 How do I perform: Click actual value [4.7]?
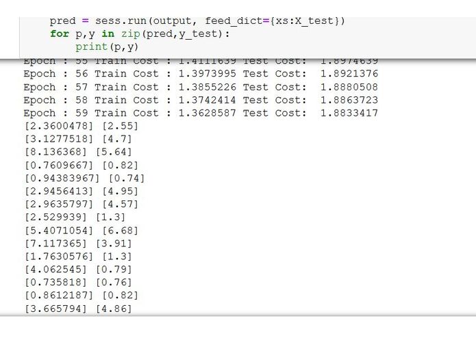pyautogui.click(x=117, y=139)
